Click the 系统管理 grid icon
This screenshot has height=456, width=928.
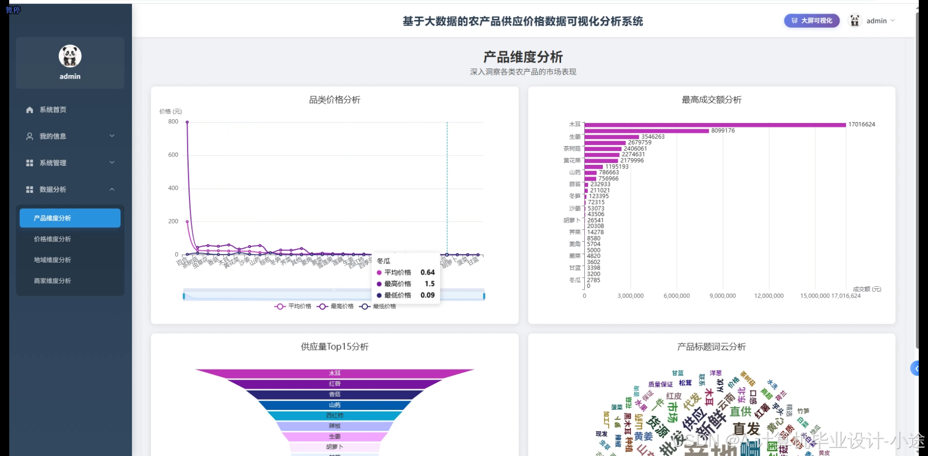pos(30,163)
